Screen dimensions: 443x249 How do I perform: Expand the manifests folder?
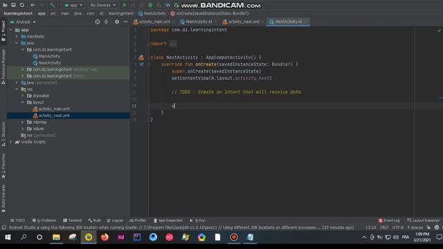point(17,37)
